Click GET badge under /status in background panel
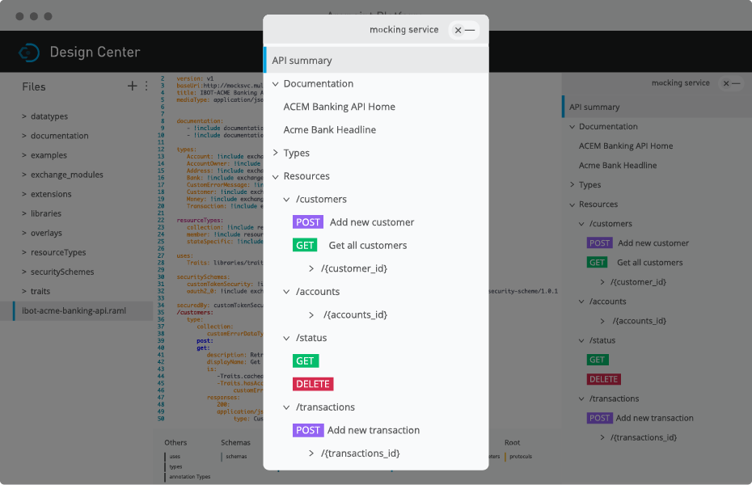This screenshot has width=752, height=485. [598, 360]
